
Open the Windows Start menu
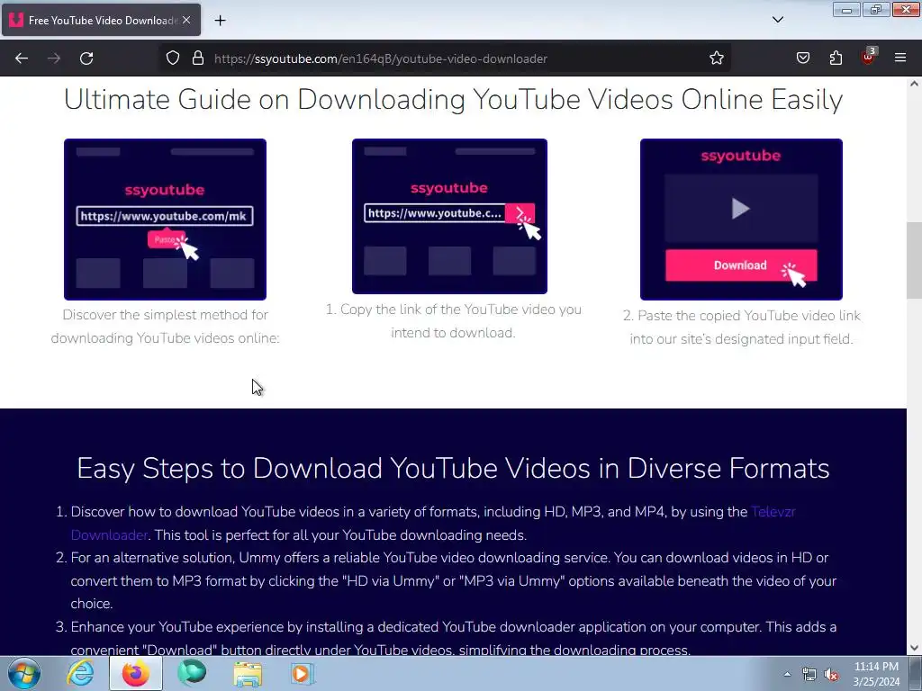(x=23, y=673)
